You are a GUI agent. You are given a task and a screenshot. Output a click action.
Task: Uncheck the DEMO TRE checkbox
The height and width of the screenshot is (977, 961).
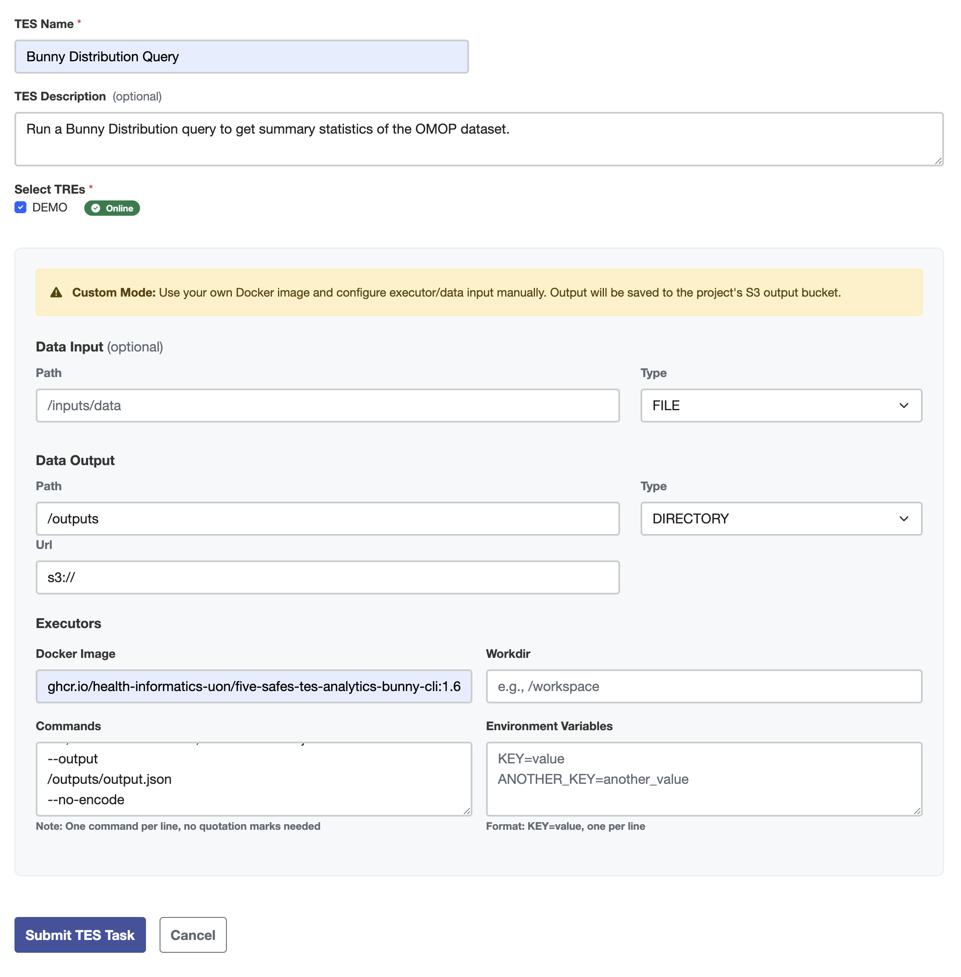pos(21,207)
